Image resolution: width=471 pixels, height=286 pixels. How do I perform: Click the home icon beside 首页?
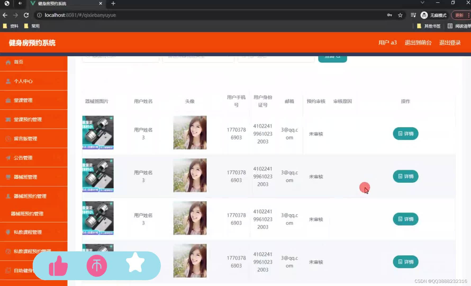point(8,62)
